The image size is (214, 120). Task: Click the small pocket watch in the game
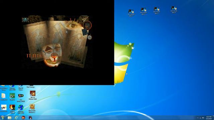click(x=90, y=37)
